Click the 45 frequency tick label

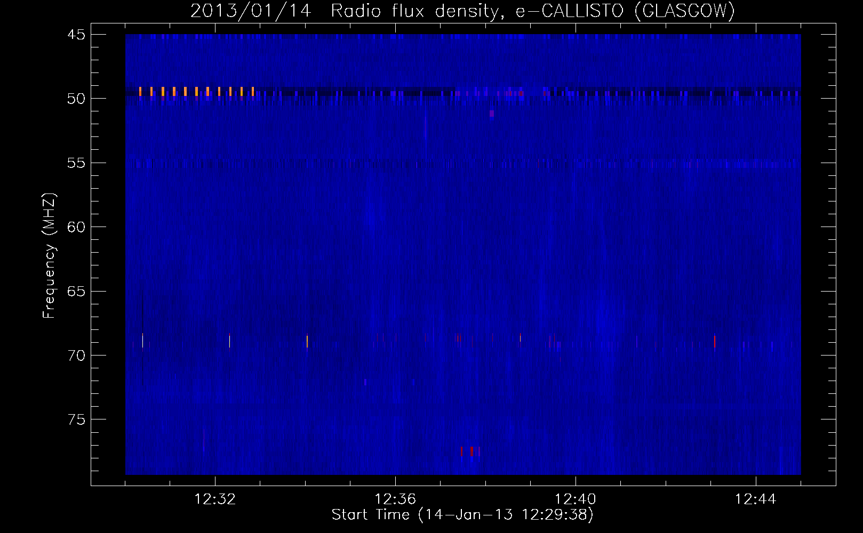tap(76, 35)
